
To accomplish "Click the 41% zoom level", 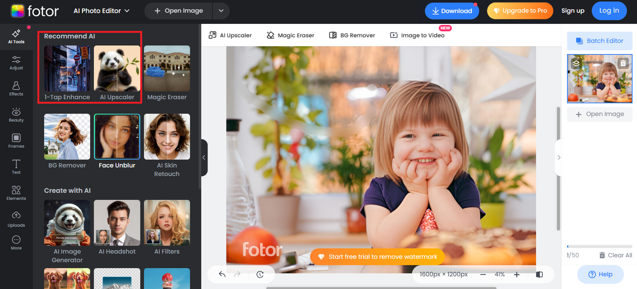I will 500,274.
